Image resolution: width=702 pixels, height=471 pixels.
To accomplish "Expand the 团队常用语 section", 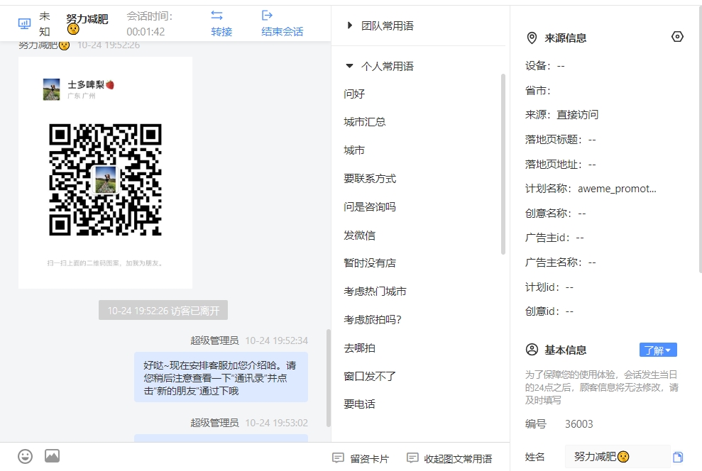I will [x=350, y=26].
